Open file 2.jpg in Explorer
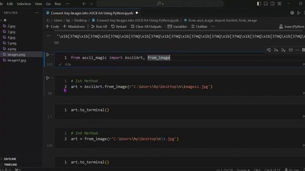The width and height of the screenshot is (305, 171). point(11,26)
